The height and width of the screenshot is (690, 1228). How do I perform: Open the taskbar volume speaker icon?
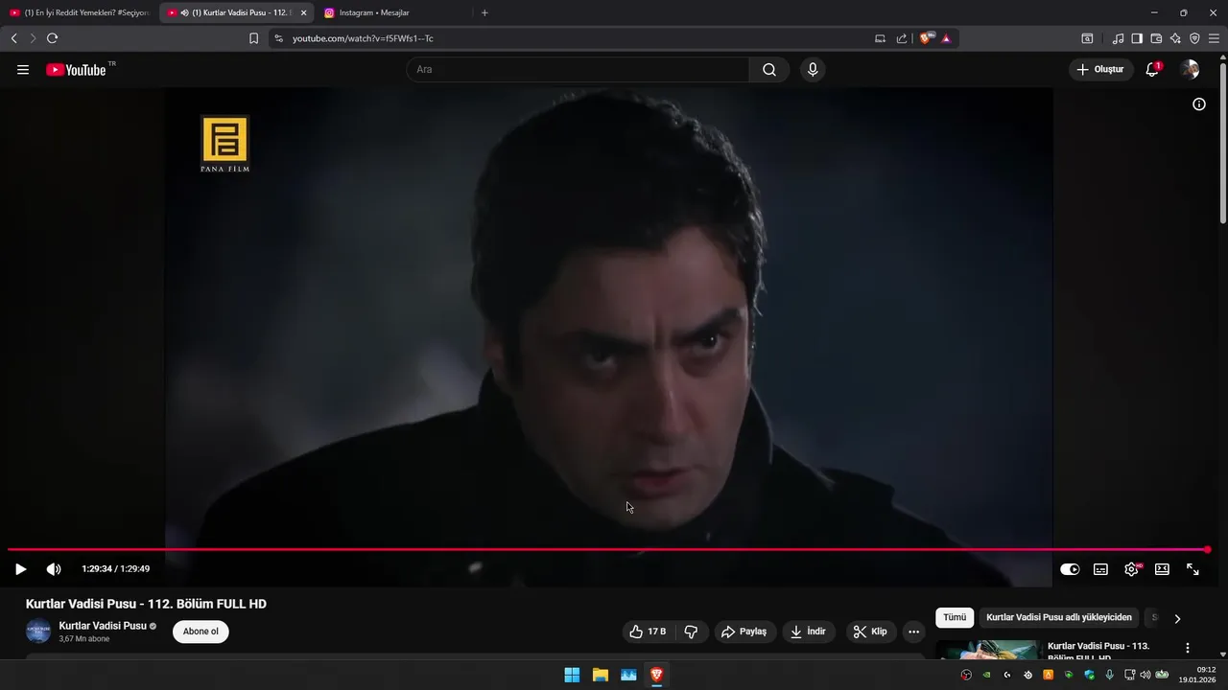(x=1145, y=675)
